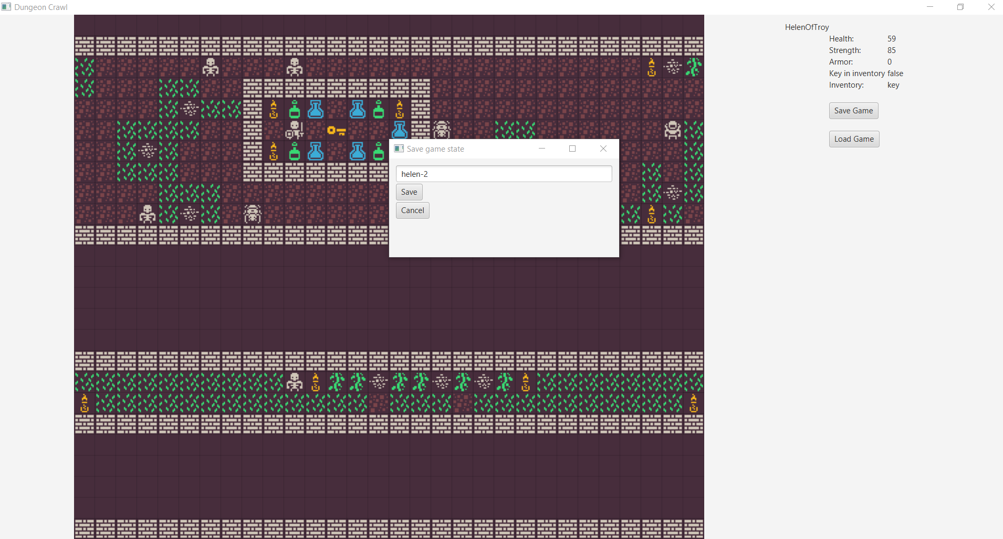Select the green tree sprite in the top-right corner

tap(694, 67)
